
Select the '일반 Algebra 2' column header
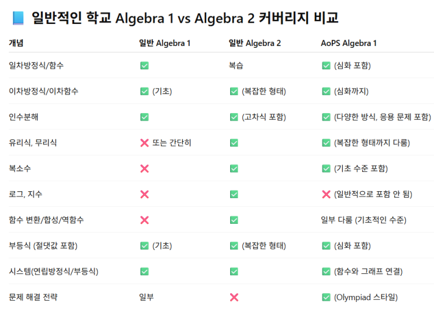pyautogui.click(x=255, y=43)
